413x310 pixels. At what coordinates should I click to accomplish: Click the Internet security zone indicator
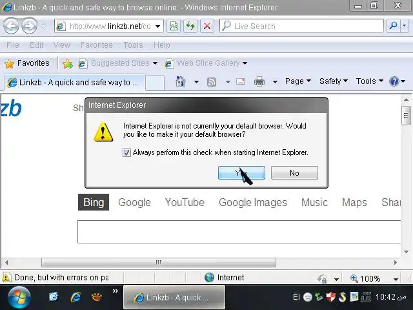pyautogui.click(x=225, y=277)
